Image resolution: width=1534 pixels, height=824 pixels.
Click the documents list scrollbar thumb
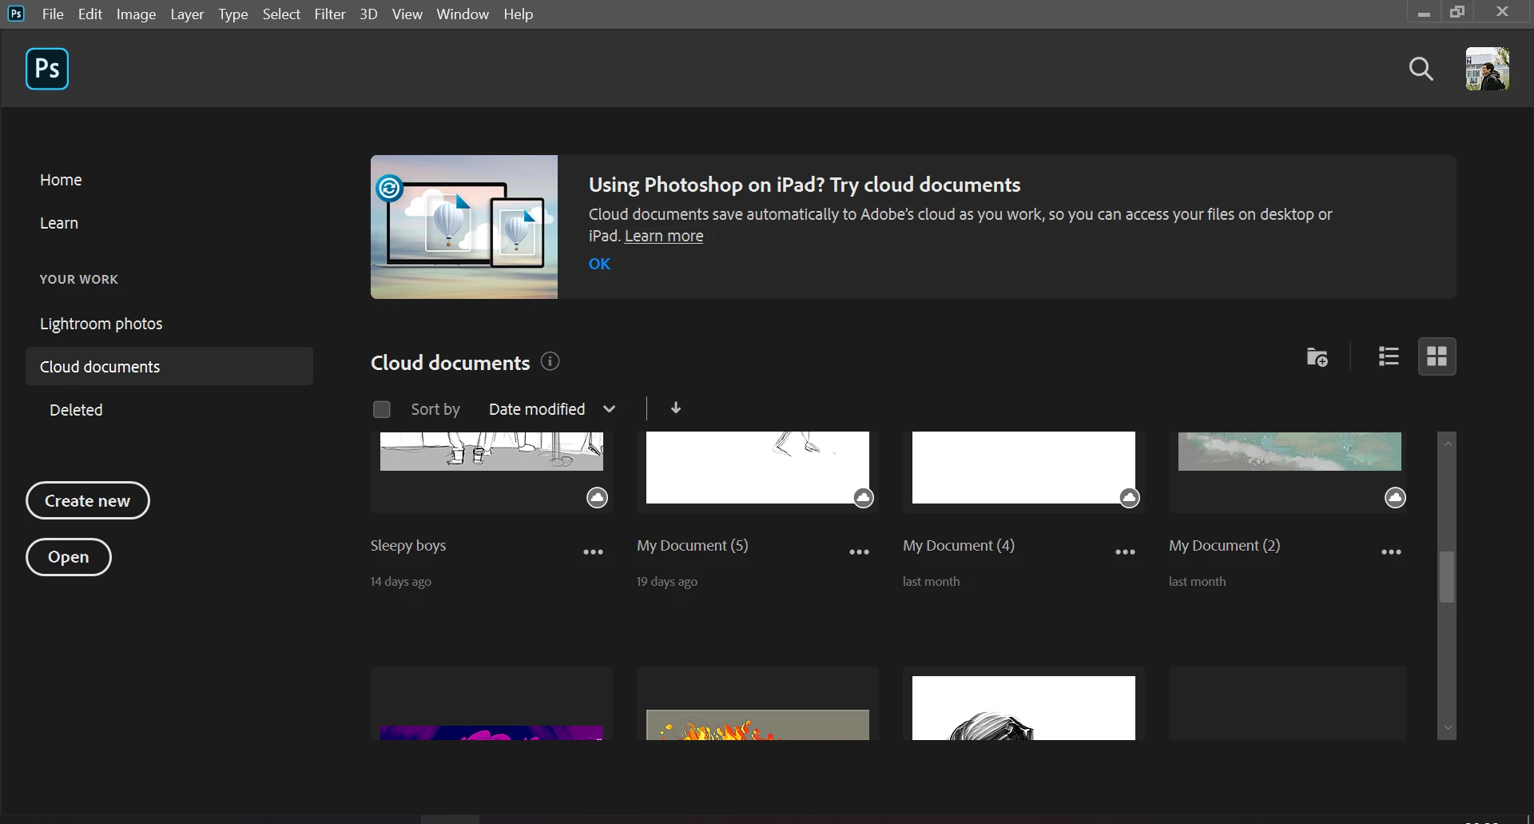1447,577
